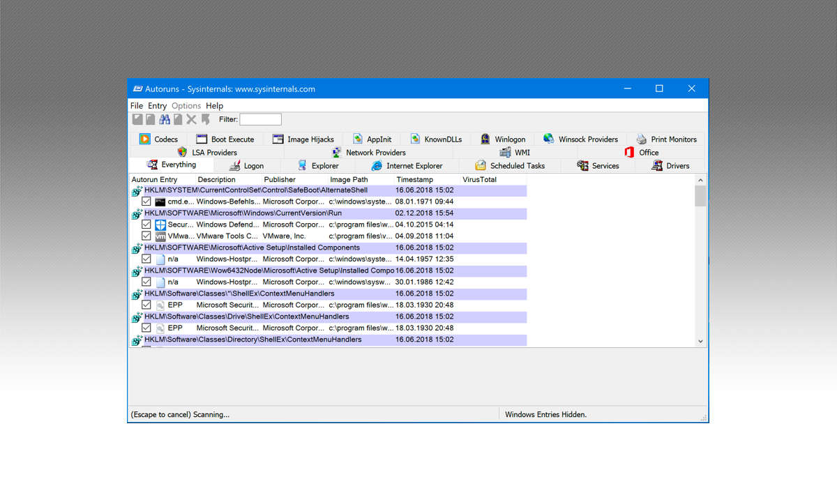This screenshot has height=502, width=837.
Task: Open the Print Monitors tab
Action: [x=666, y=139]
